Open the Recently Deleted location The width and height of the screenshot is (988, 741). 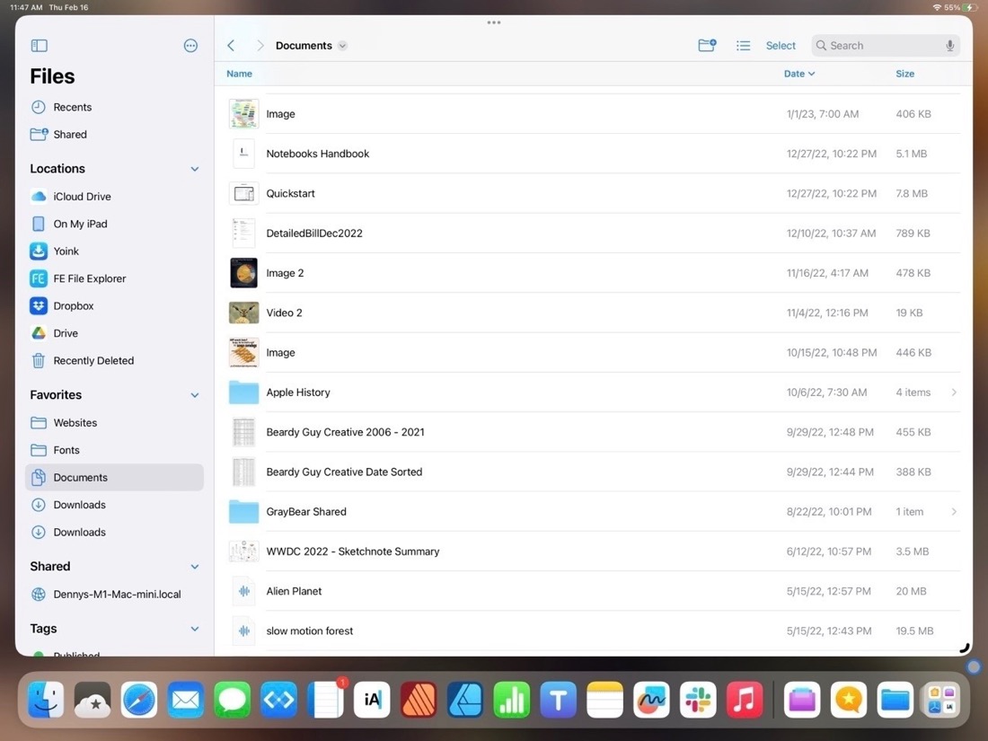coord(93,360)
